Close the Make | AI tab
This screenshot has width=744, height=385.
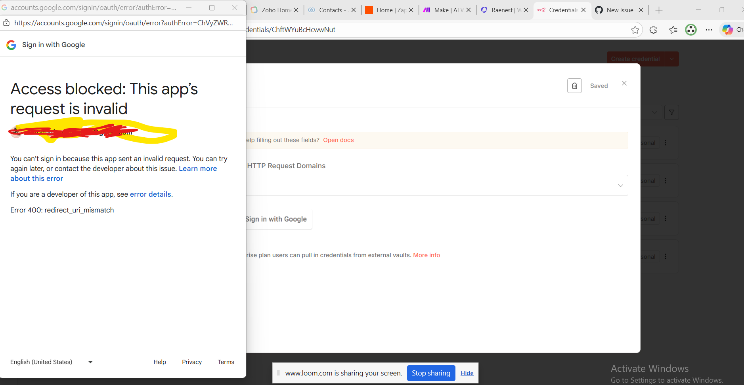[x=469, y=10]
